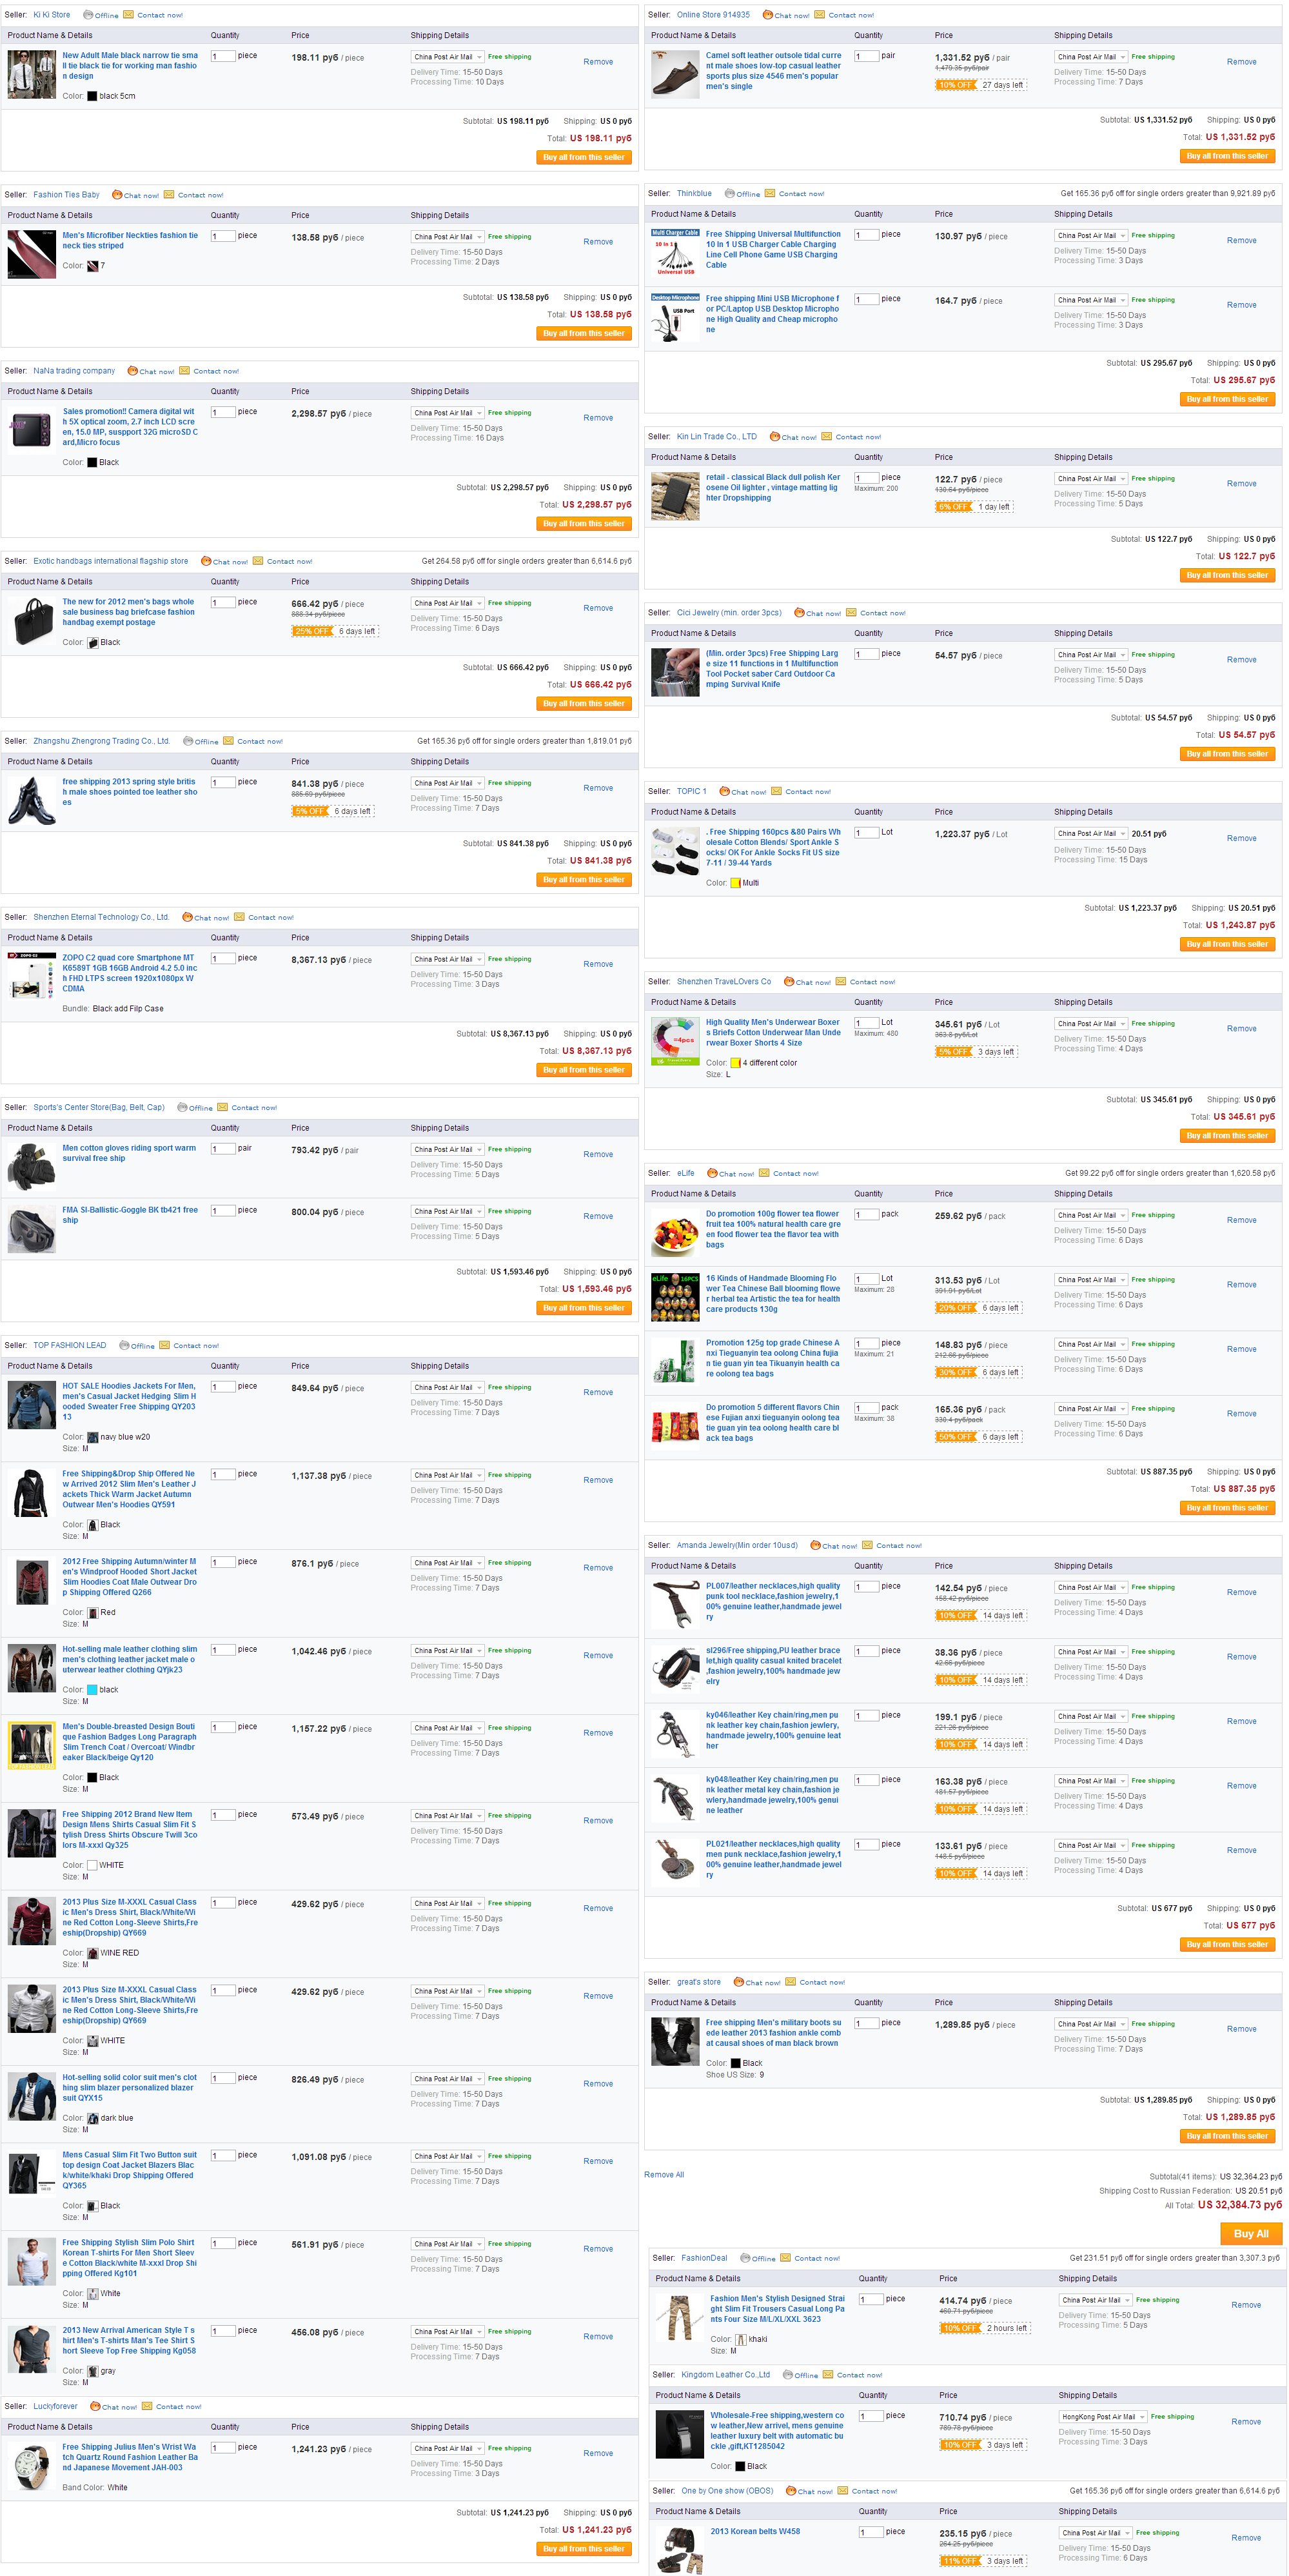Click Chat now icon for Luckyforever seller
The height and width of the screenshot is (2576, 1289).
(x=95, y=2406)
